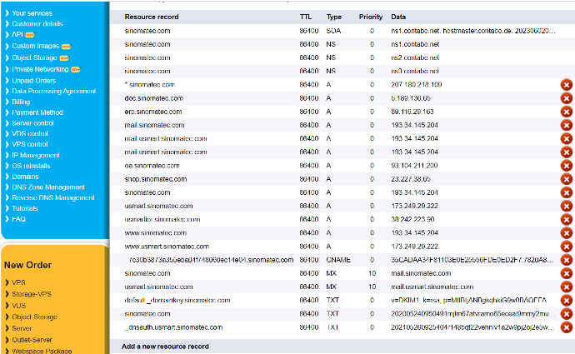Image resolution: width=575 pixels, height=354 pixels.
Task: Delete the www.sinomatec.com A record
Action: (566, 233)
